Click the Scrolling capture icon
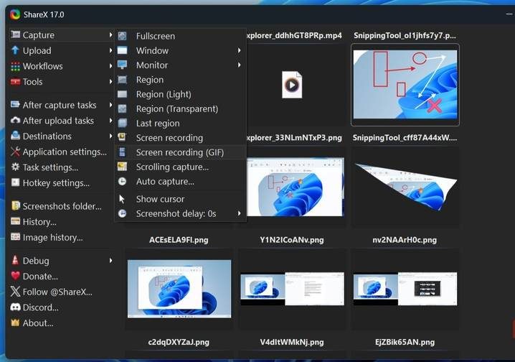Screen dimensions: 515x362 (x=122, y=167)
